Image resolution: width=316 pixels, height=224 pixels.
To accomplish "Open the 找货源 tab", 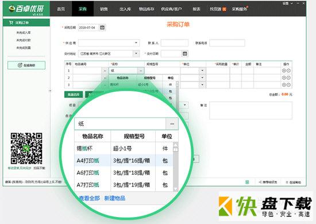I will point(218,9).
